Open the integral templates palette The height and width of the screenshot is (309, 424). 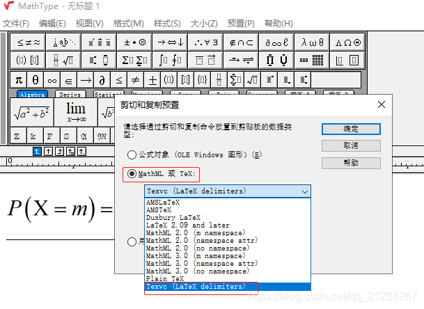tap(170, 60)
